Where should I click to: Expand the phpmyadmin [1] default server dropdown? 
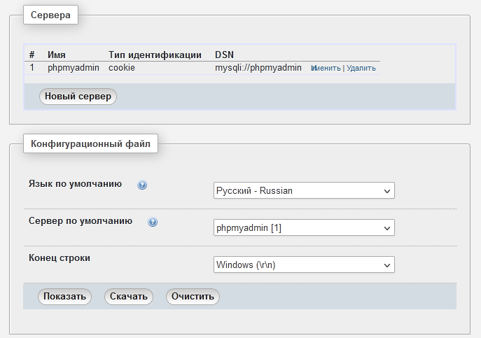click(304, 227)
